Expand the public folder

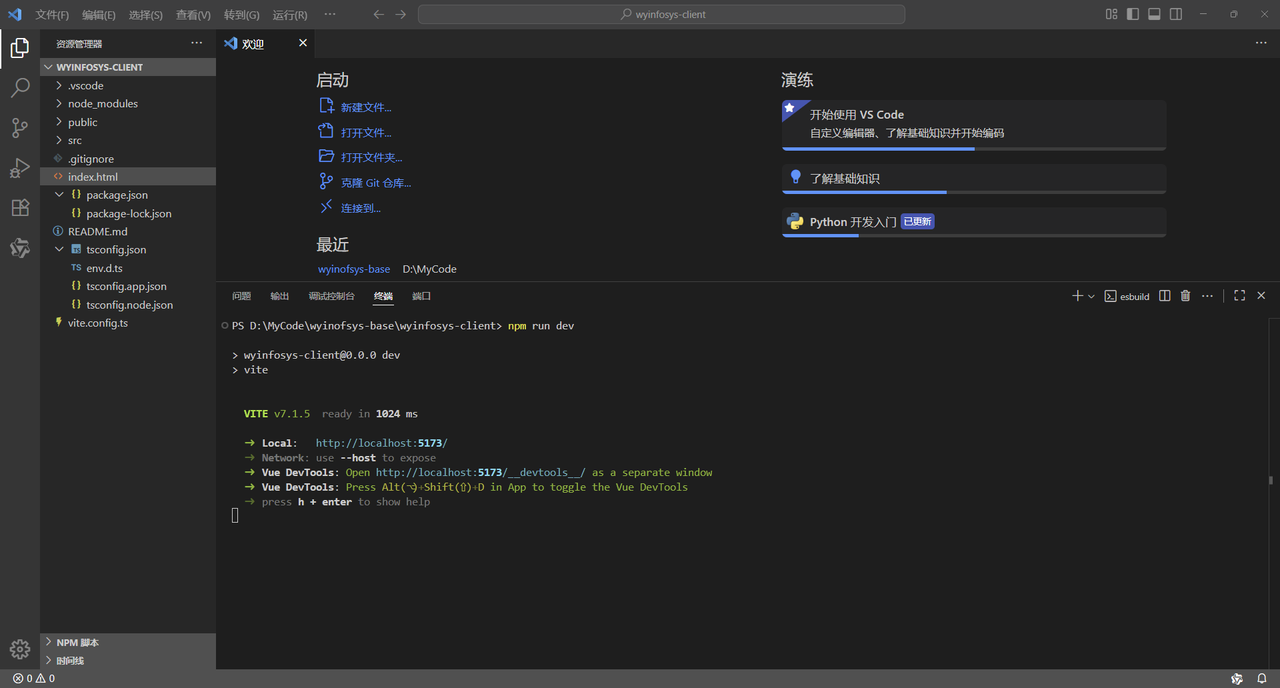click(128, 122)
